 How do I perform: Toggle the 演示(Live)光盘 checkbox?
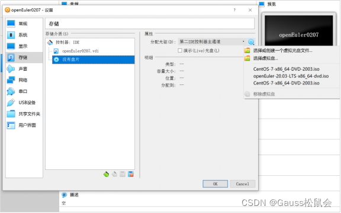180,51
